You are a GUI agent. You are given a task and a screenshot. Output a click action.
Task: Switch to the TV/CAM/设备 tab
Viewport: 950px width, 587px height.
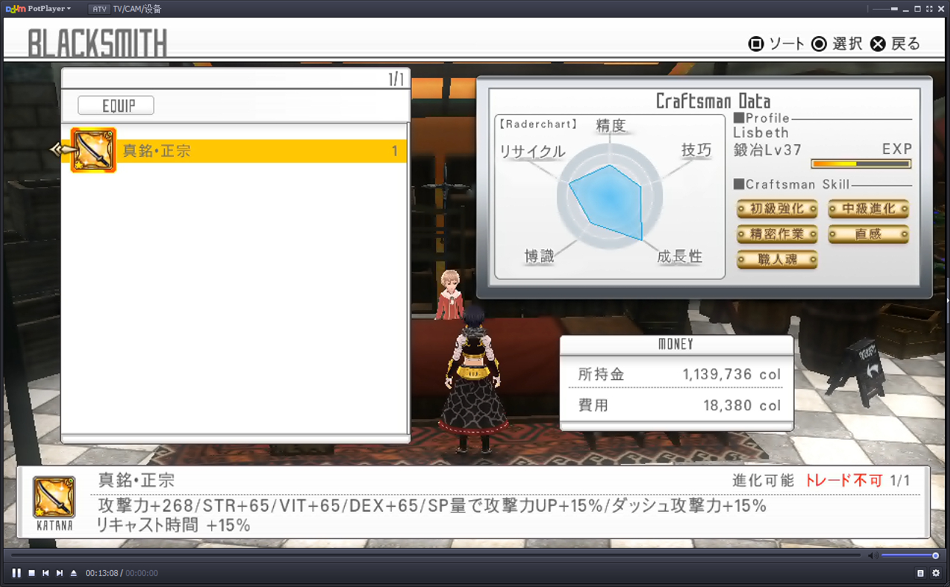(x=137, y=9)
